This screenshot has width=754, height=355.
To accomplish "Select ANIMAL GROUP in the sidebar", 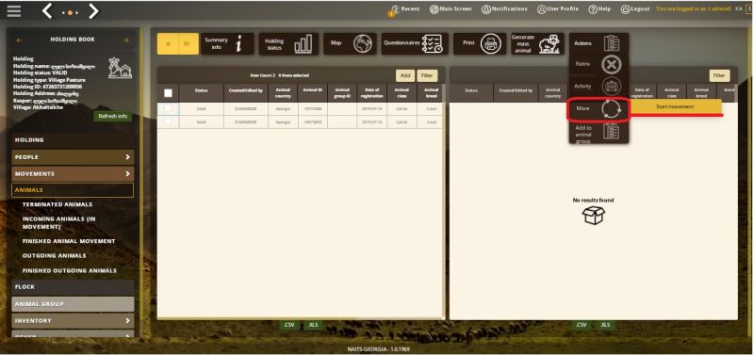I will pos(73,304).
